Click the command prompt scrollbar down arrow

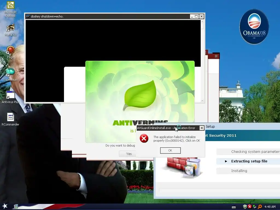[x=202, y=101]
